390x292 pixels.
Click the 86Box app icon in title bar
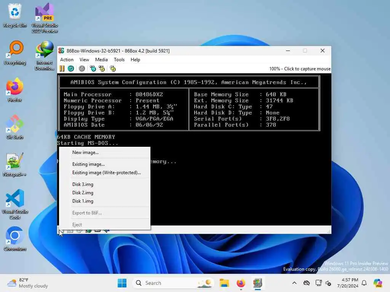pyautogui.click(x=61, y=51)
